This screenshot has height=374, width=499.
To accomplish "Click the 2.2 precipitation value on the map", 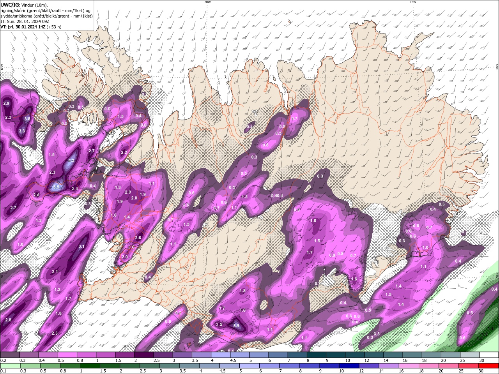I will point(124,152).
